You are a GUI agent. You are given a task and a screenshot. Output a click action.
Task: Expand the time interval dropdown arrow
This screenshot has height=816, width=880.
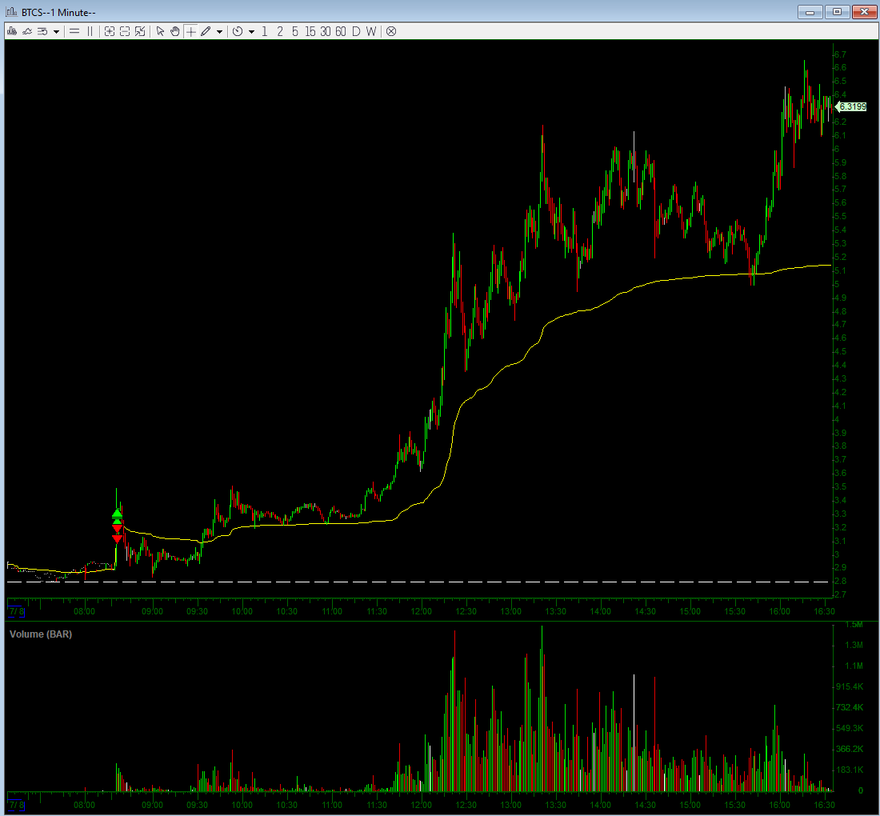coord(251,32)
